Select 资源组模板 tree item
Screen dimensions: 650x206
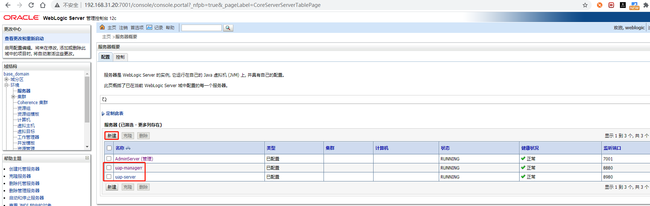[28, 114]
